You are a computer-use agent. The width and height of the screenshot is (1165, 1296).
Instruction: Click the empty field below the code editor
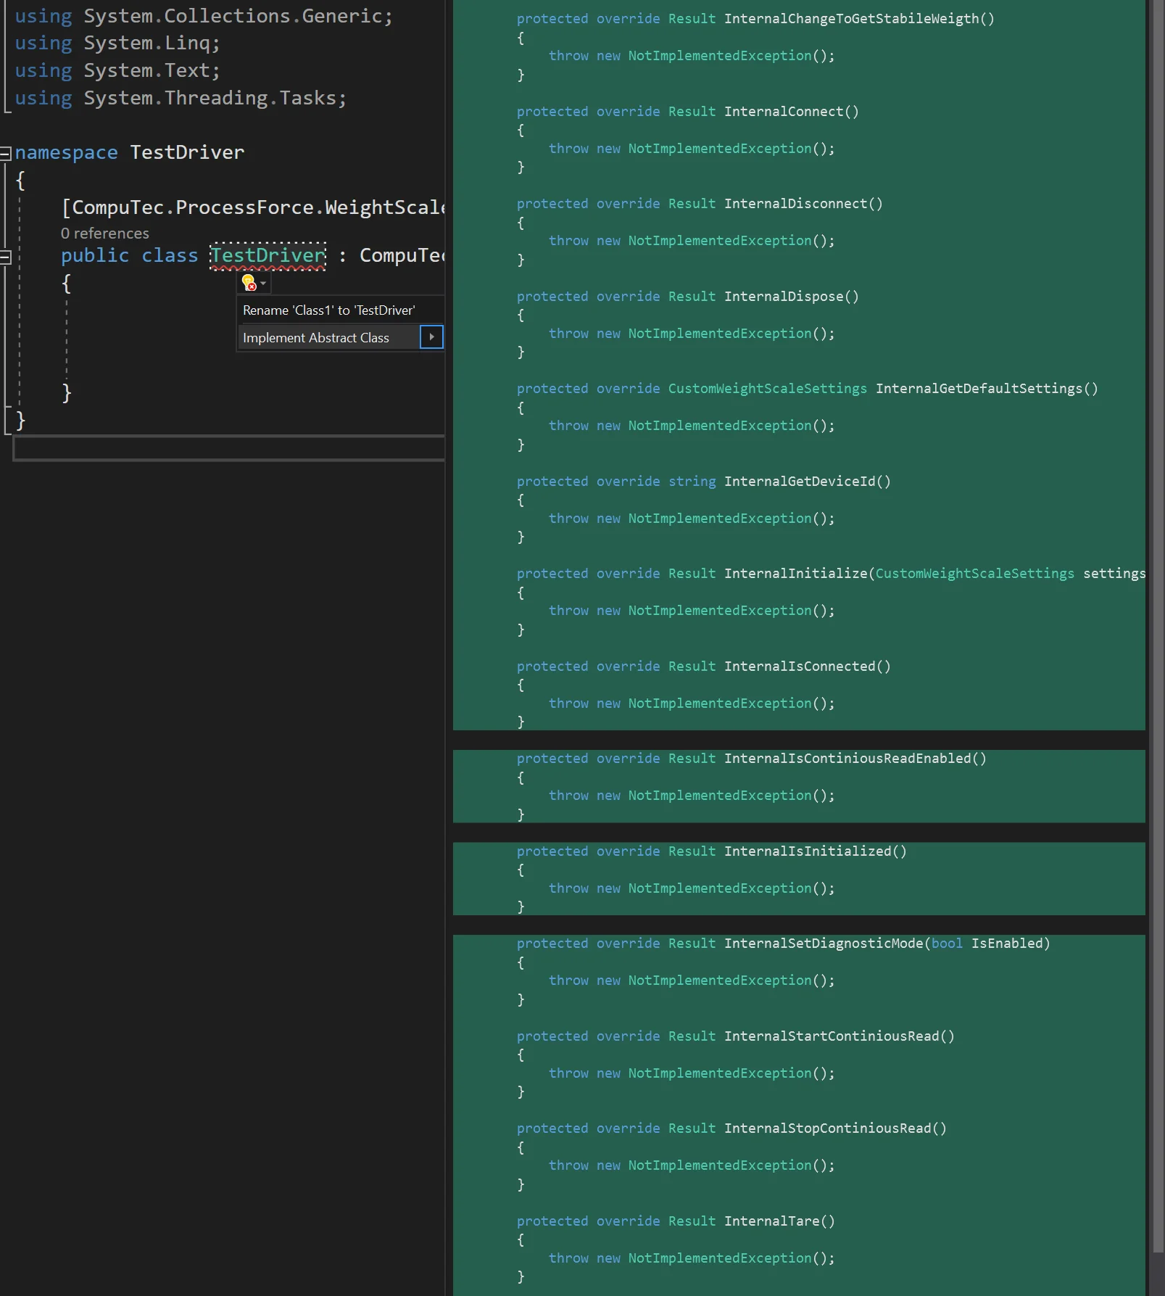(x=228, y=447)
